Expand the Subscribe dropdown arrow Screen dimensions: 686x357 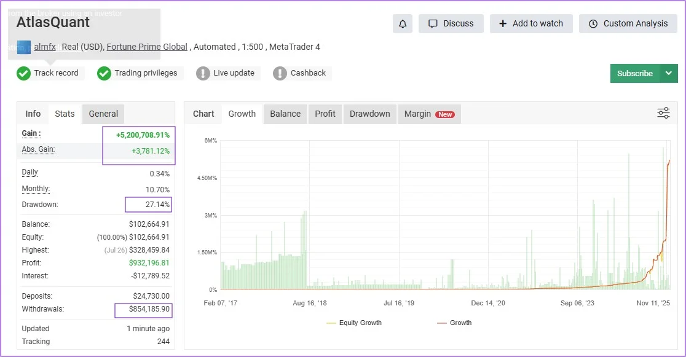pos(668,73)
